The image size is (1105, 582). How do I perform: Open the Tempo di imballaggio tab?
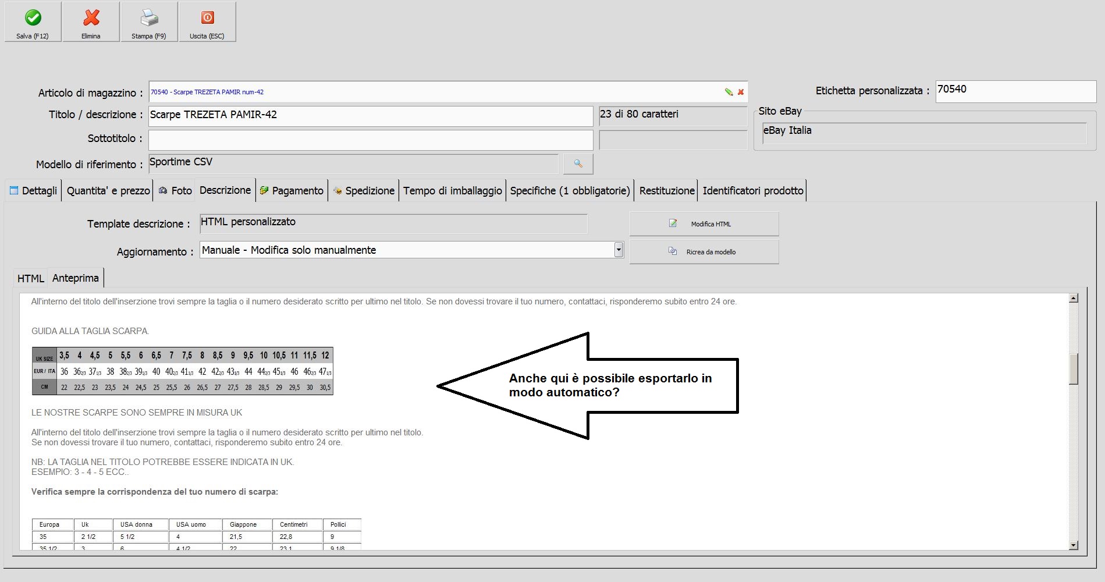(453, 191)
